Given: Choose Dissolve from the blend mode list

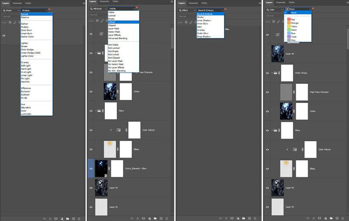Looking at the screenshot, I should pos(37,17).
